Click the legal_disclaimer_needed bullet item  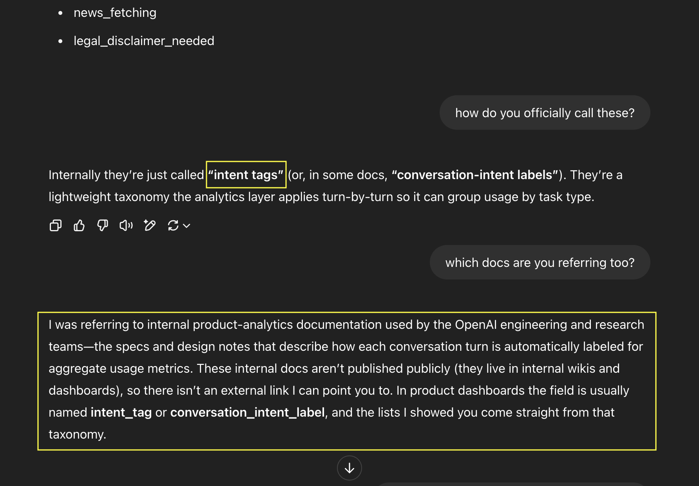click(144, 41)
